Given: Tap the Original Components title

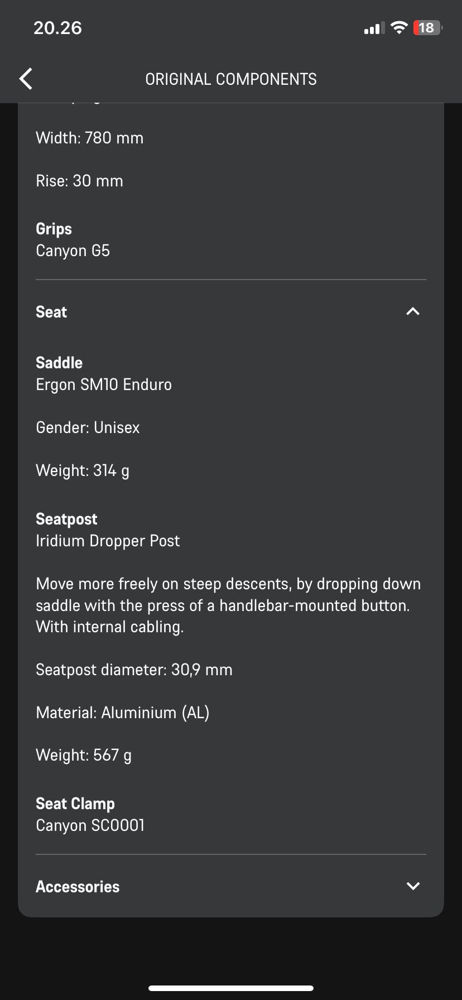Looking at the screenshot, I should pos(230,79).
